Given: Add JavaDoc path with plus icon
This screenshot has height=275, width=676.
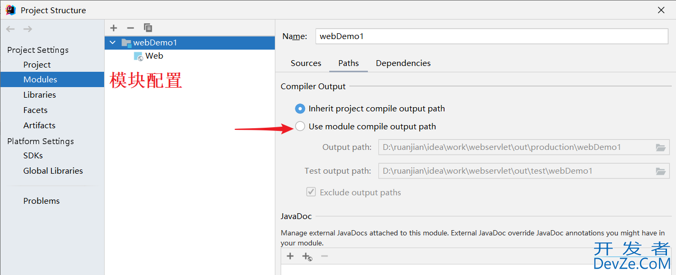Looking at the screenshot, I should click(x=290, y=256).
